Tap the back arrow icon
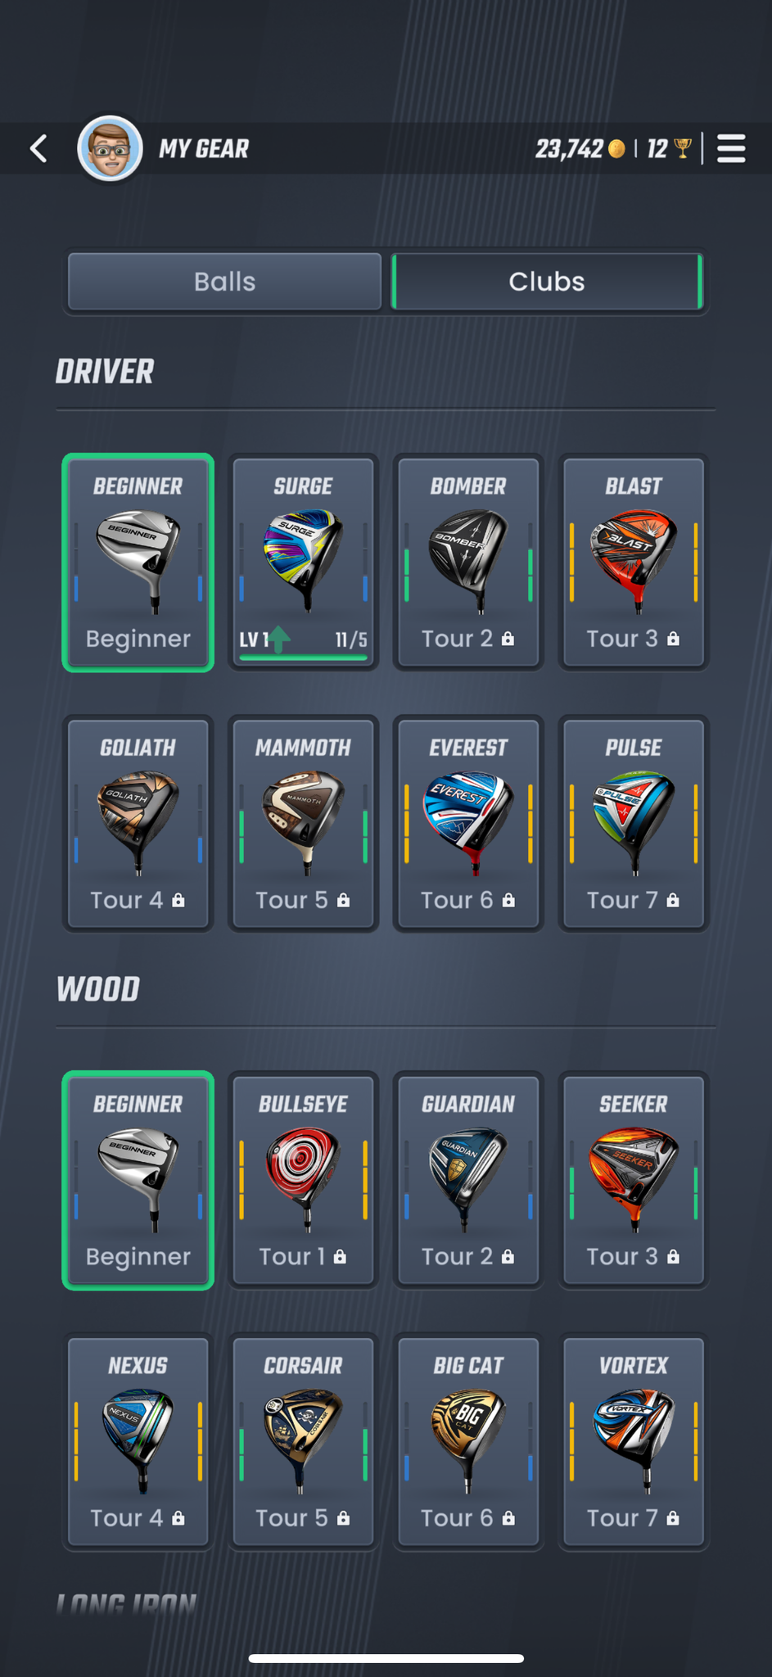Screen dimensions: 772x1677 pos(38,148)
